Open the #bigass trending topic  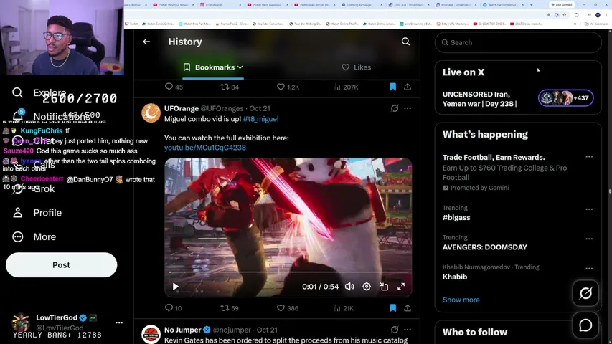click(x=456, y=218)
